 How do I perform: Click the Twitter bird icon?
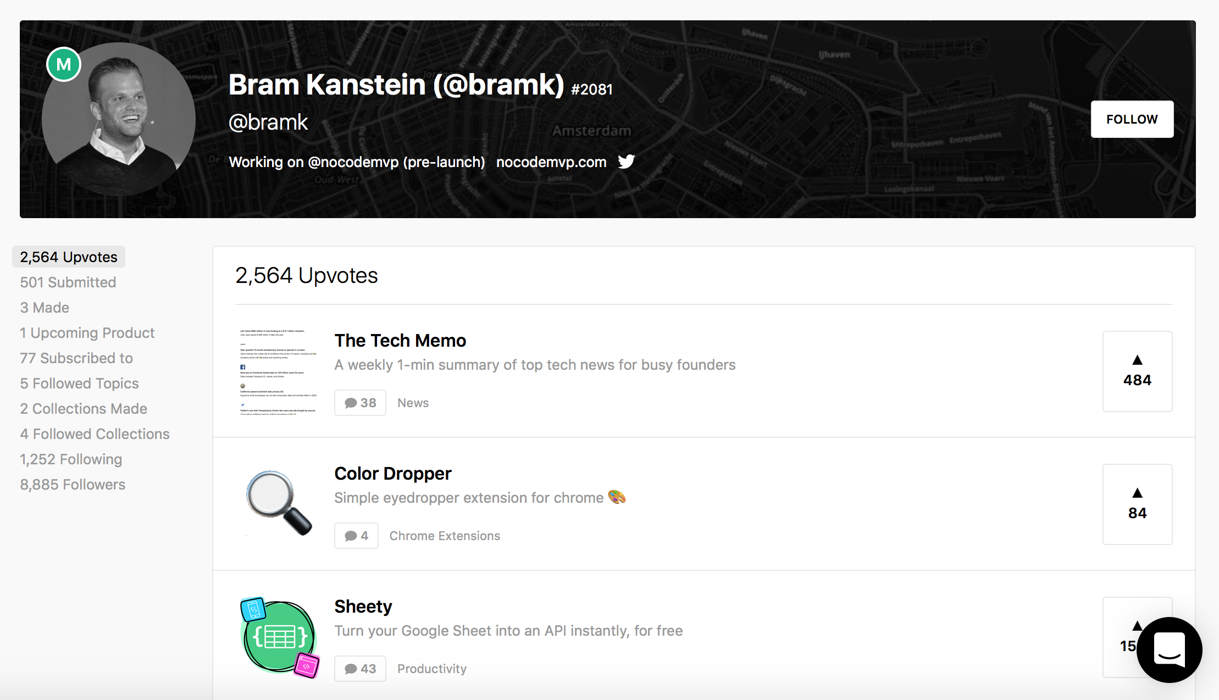coord(626,162)
